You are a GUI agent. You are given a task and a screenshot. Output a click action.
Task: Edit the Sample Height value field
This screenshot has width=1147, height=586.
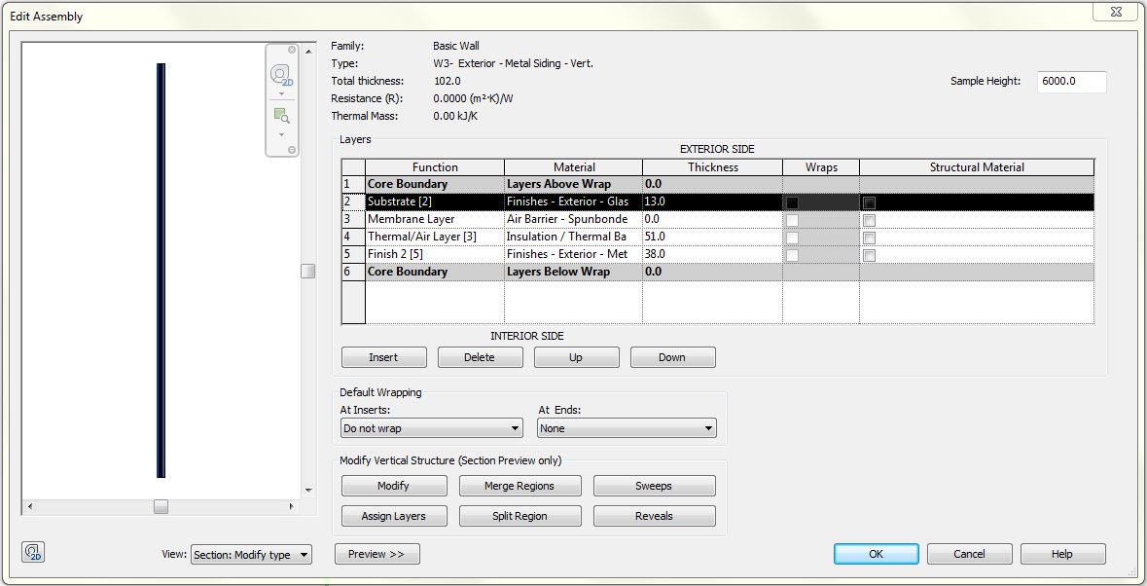click(1070, 82)
